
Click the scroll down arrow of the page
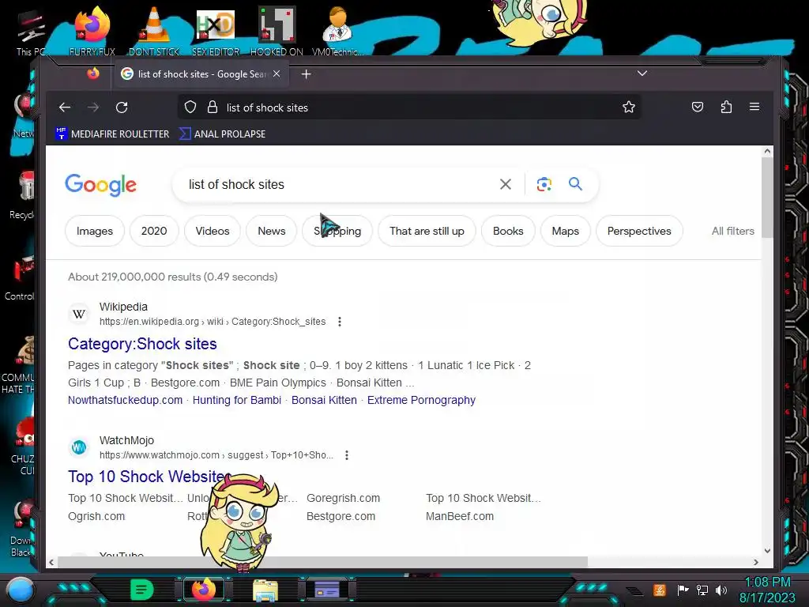tap(767, 550)
